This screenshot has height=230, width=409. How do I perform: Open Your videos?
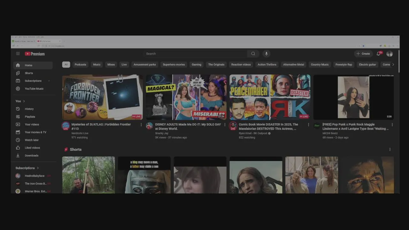33,124
